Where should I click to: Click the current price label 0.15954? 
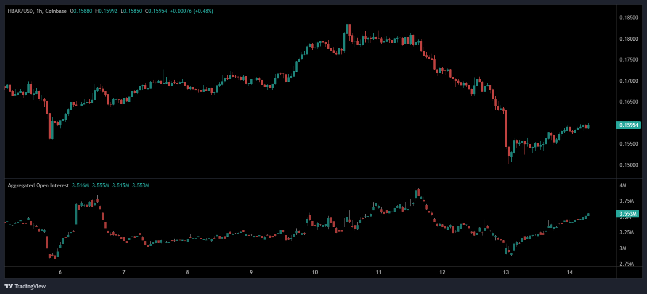tap(628, 125)
